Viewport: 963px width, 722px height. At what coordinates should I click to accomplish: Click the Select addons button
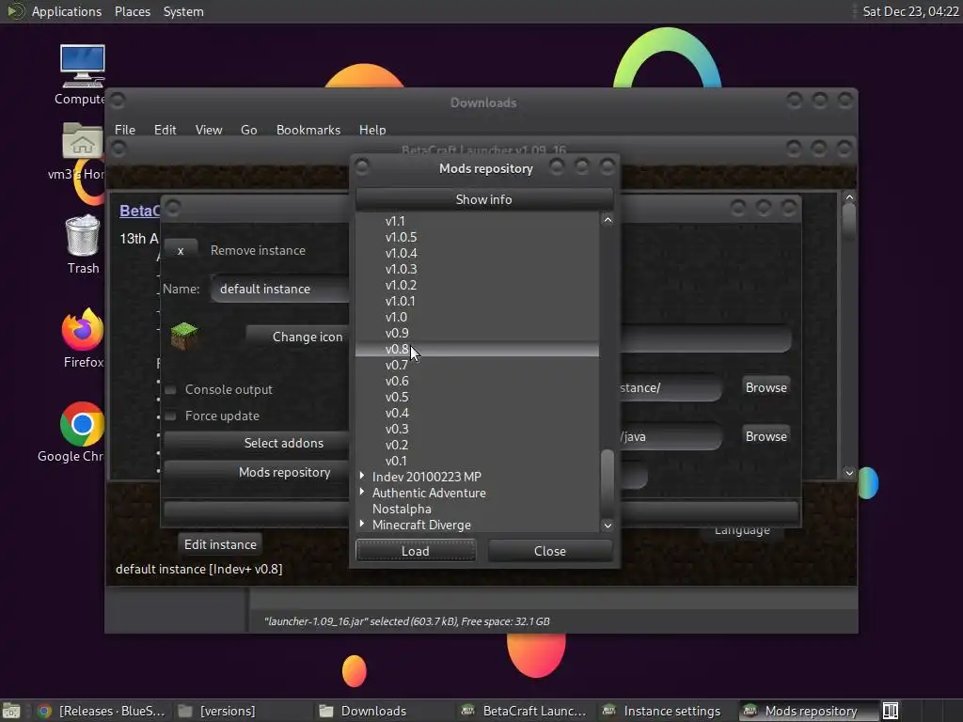[x=257, y=443]
